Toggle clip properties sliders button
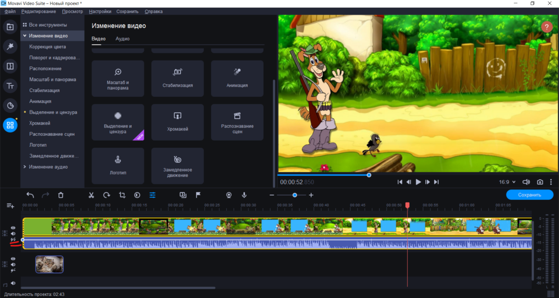Viewport: 559px width, 298px height. click(x=152, y=195)
